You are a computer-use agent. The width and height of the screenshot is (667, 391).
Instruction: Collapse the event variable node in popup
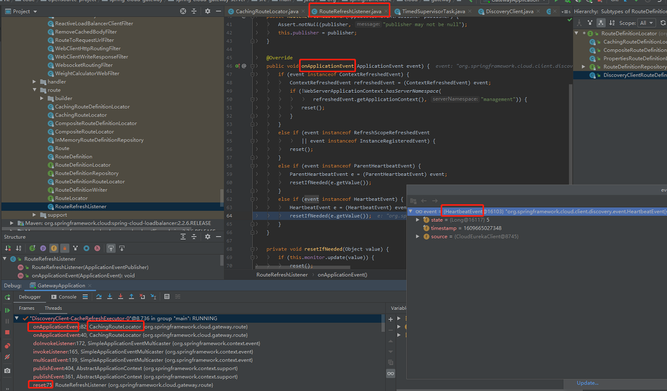tap(410, 211)
